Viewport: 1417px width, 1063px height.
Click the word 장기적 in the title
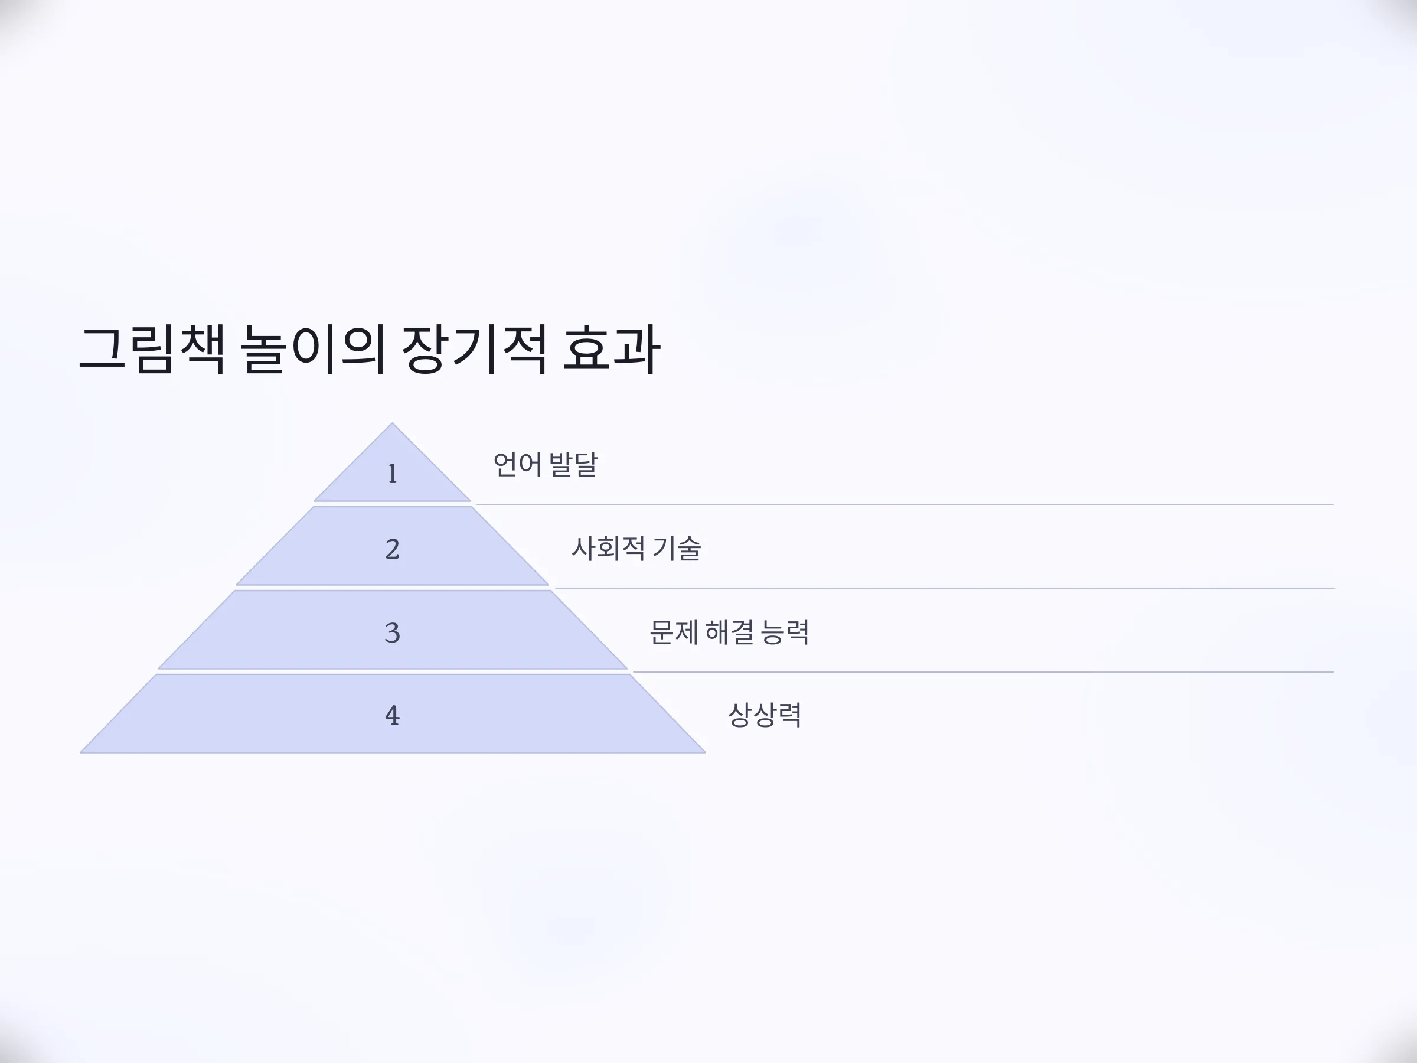pos(474,350)
